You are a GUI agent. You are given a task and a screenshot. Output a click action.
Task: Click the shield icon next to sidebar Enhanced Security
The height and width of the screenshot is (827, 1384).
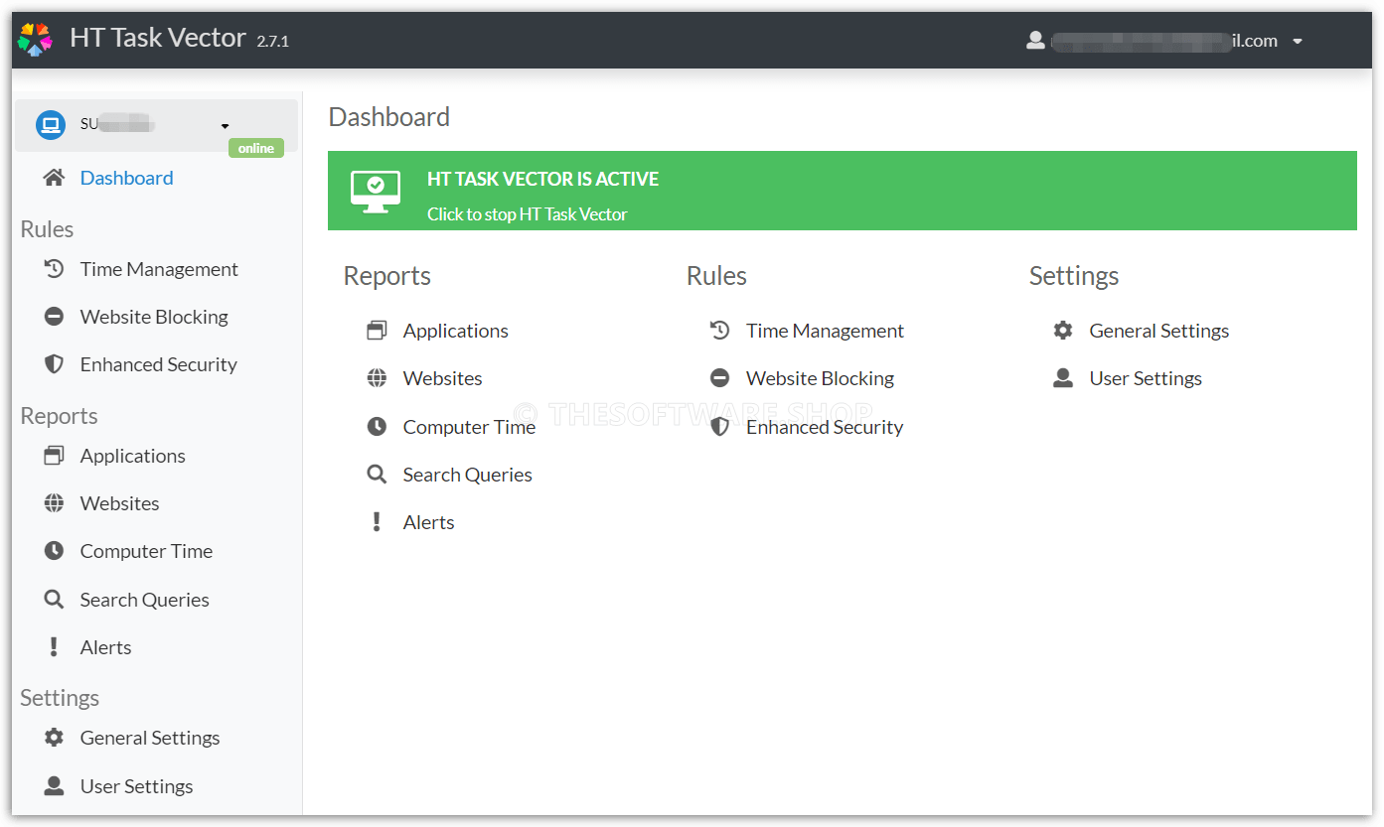pos(54,364)
